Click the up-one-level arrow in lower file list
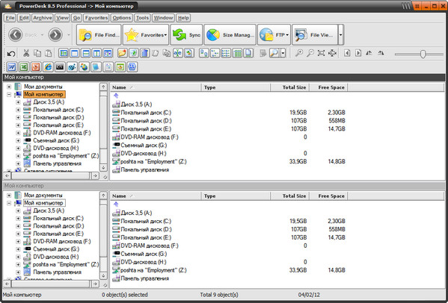This screenshot has width=448, height=303. click(116, 204)
